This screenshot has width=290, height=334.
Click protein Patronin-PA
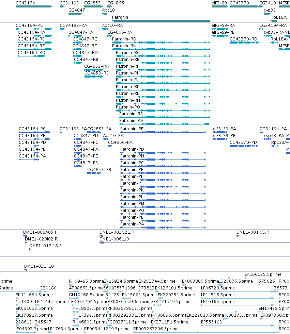pos(163,228)
